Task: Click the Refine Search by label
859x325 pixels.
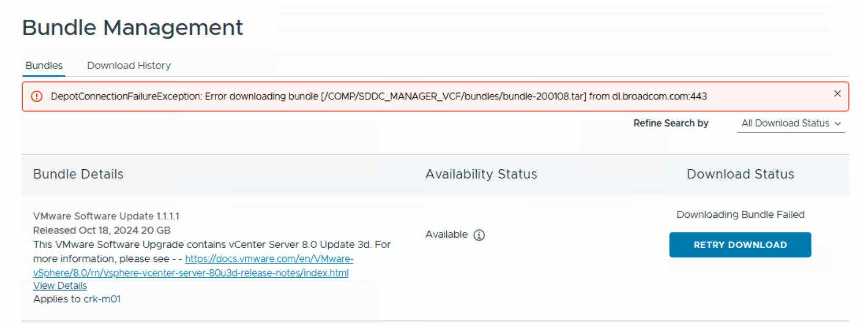Action: click(671, 123)
